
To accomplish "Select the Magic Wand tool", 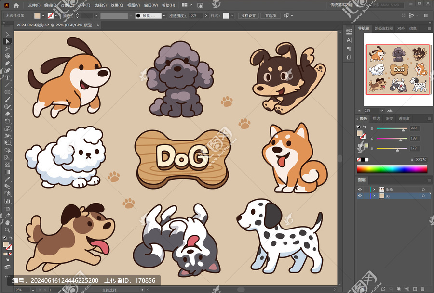I will pyautogui.click(x=7, y=49).
